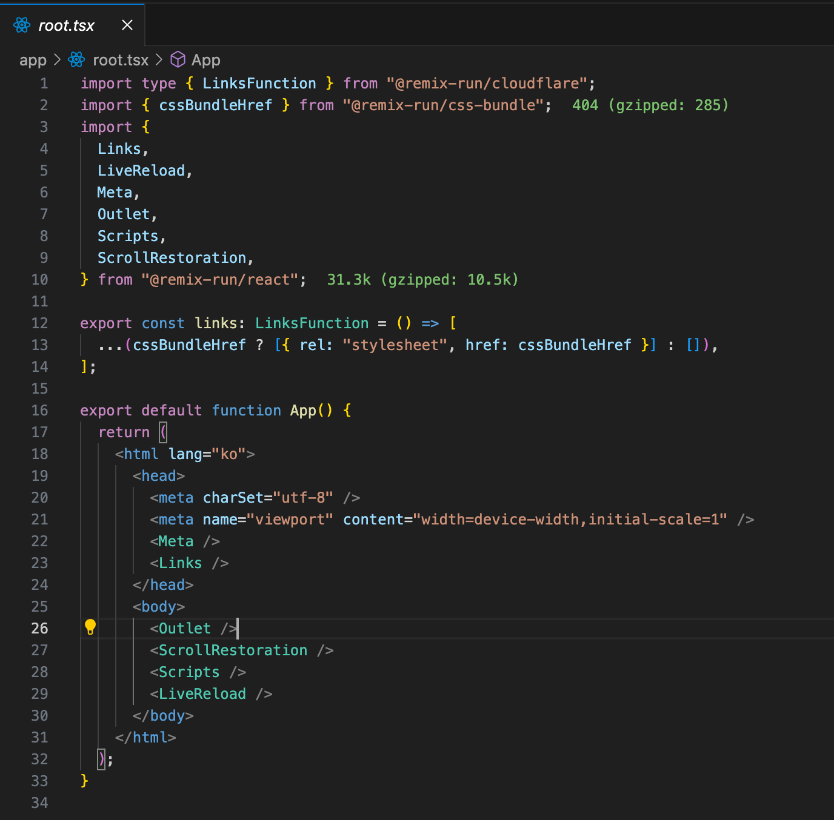Click the Links import on line 4
The image size is (834, 820).
119,149
